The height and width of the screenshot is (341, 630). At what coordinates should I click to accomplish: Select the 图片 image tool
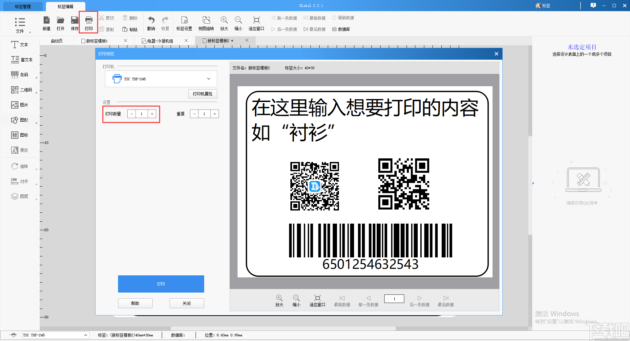pos(20,105)
